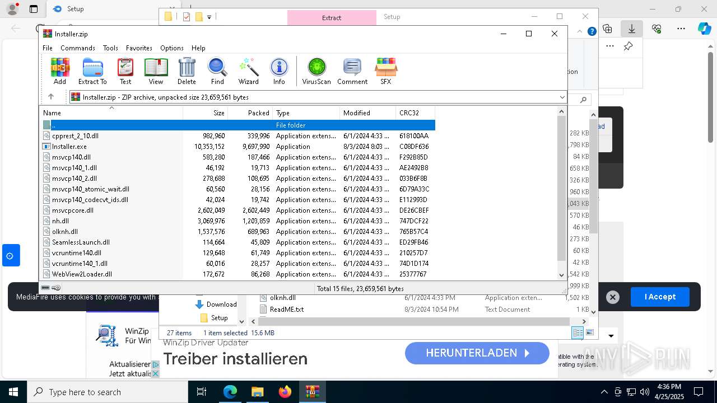717x403 pixels.
Task: Sort files by Size column header
Action: click(205, 113)
